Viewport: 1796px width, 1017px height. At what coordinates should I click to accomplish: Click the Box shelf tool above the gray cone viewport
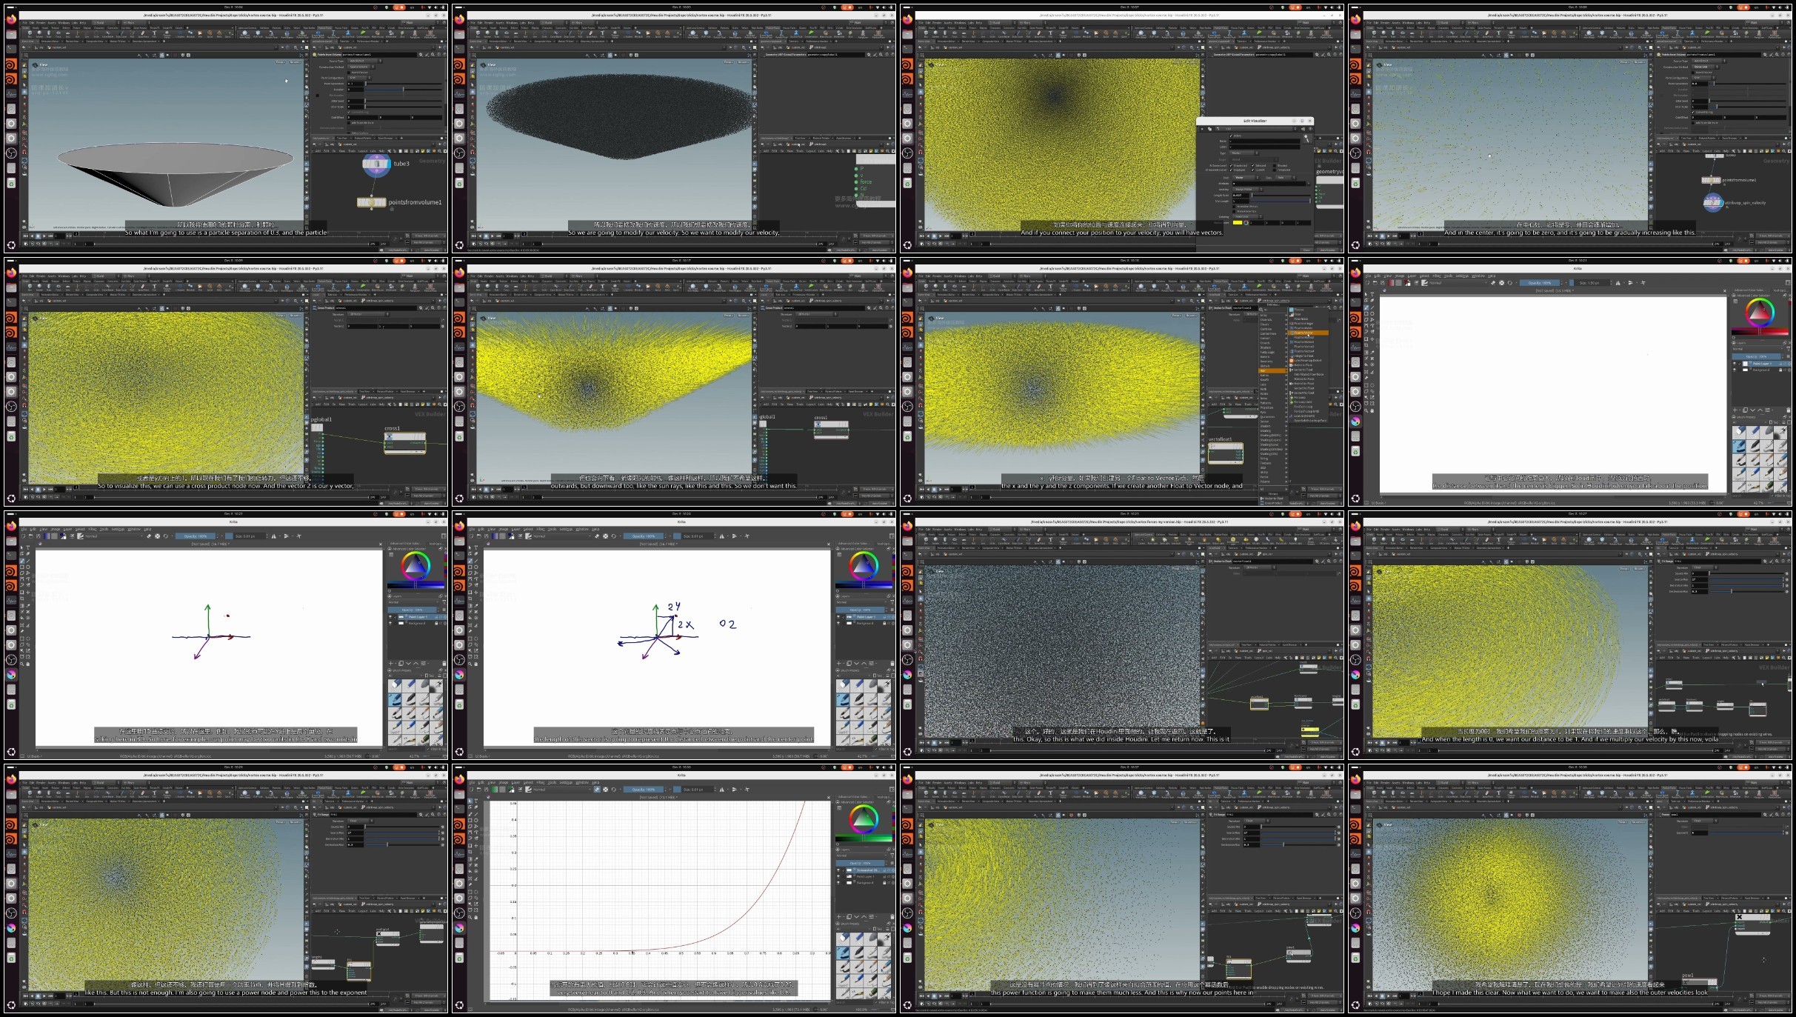pos(30,33)
